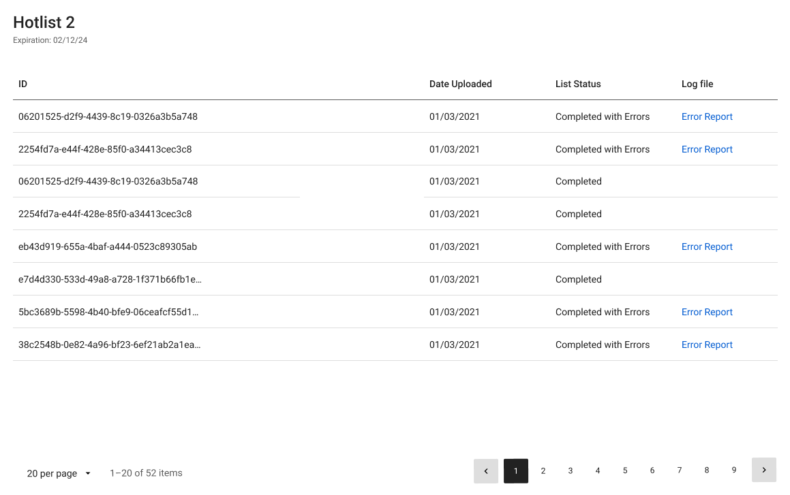The width and height of the screenshot is (790, 495).
Task: Switch to page 8
Action: click(707, 470)
